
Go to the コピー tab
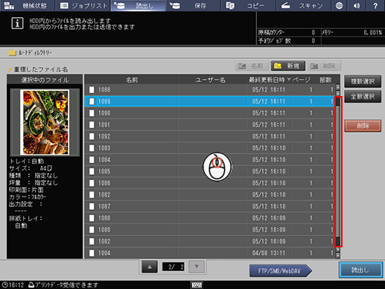249,5
